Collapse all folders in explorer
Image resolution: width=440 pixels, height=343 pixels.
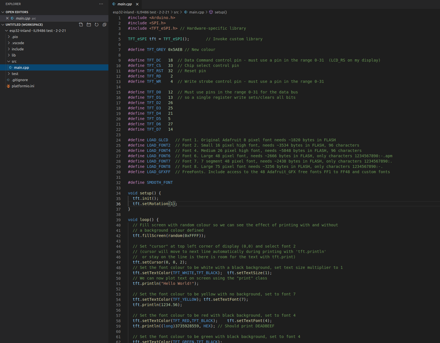tap(104, 25)
